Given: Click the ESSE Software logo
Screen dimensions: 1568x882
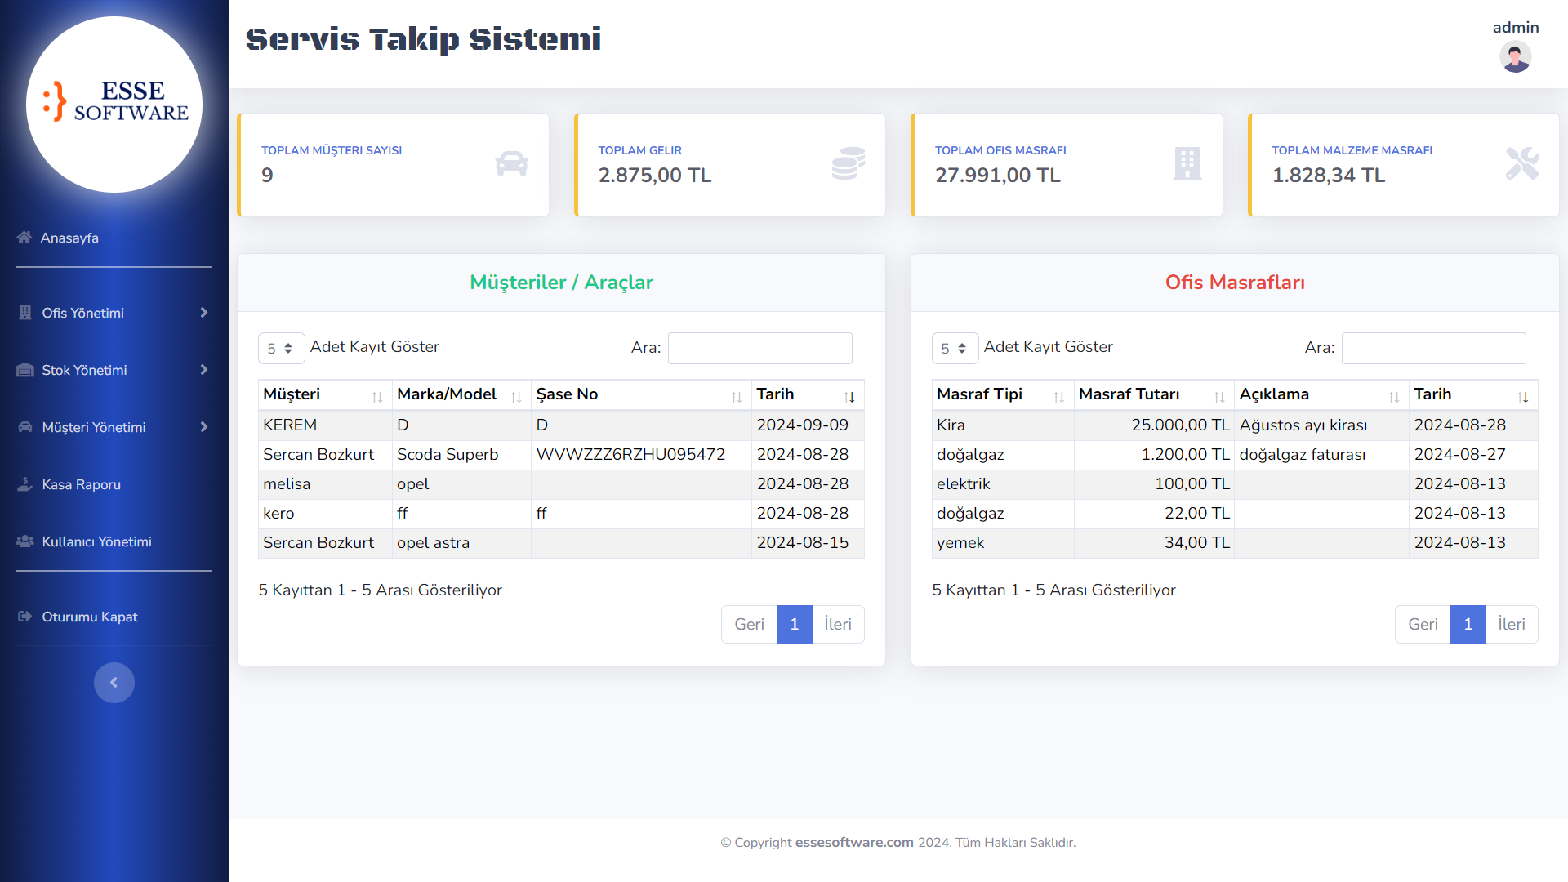Looking at the screenshot, I should click(x=114, y=105).
